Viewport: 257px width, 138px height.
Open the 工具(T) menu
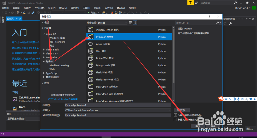tap(86, 8)
